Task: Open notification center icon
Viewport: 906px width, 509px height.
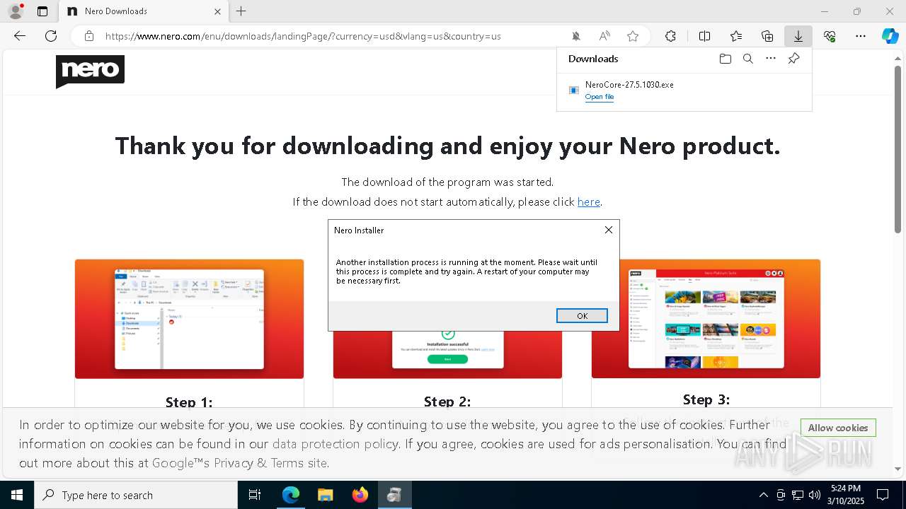Action: tap(883, 495)
